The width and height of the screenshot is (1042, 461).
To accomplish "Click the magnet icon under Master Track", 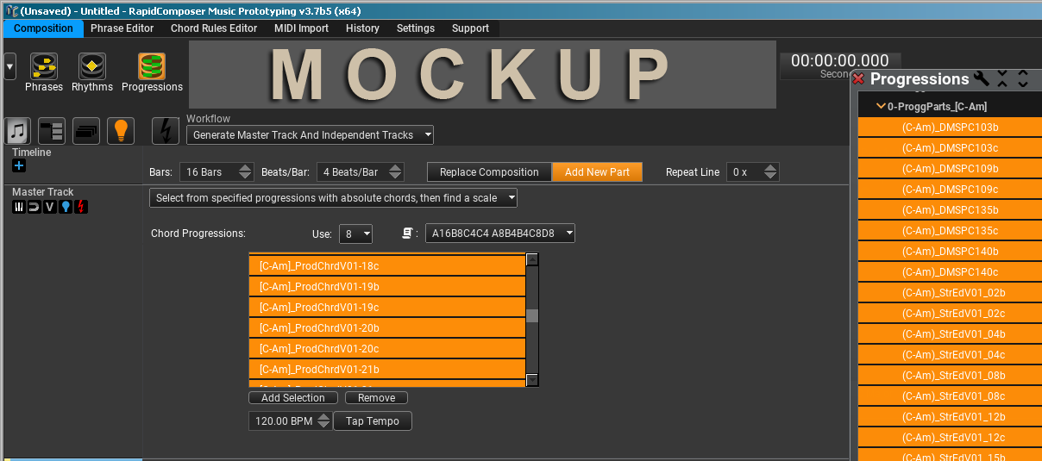I will [35, 207].
